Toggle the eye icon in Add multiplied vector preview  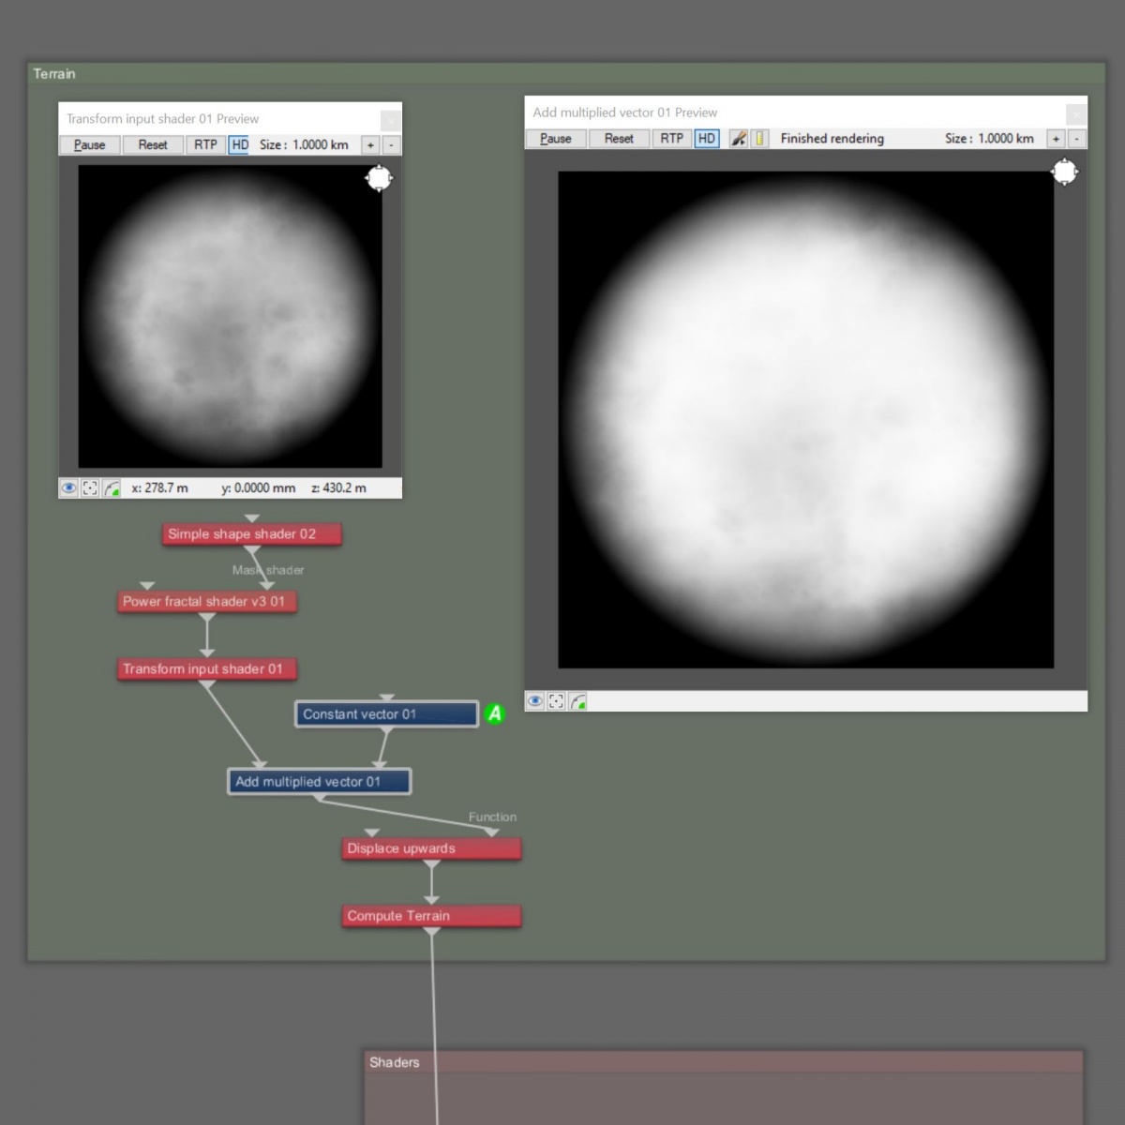point(535,701)
